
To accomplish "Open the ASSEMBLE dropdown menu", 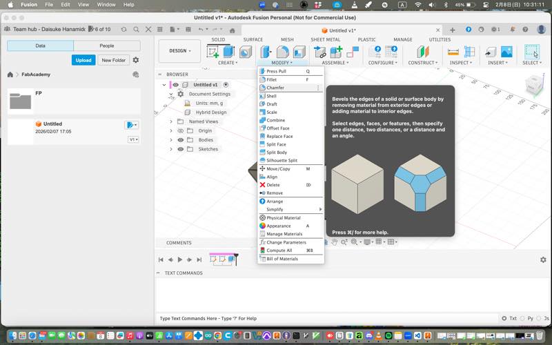I will click(x=335, y=63).
